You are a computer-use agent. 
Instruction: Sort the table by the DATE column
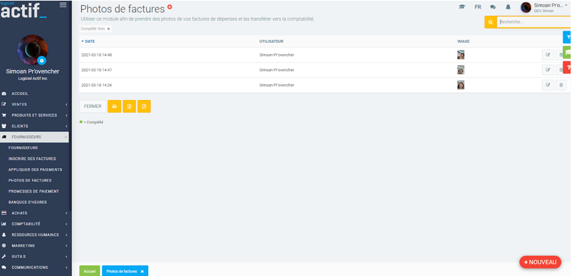tap(89, 41)
